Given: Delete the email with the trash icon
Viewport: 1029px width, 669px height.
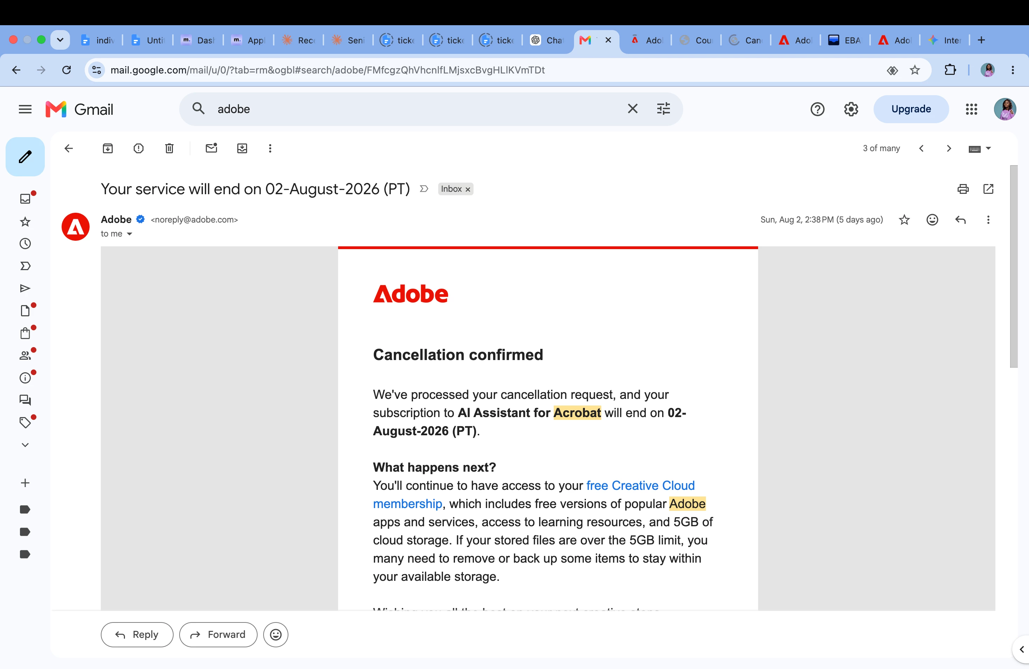Looking at the screenshot, I should (169, 149).
